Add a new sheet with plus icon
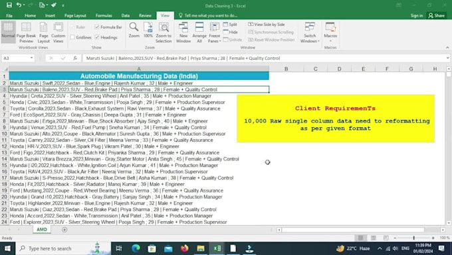452x255 pixels. [64, 230]
